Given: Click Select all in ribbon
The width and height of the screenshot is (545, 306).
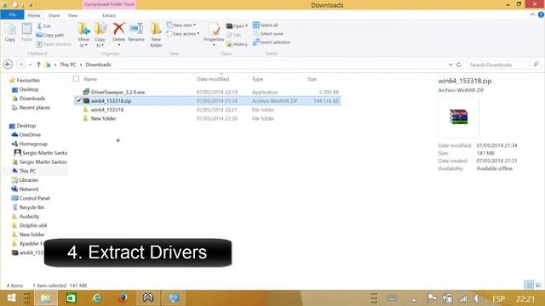Looking at the screenshot, I should 265,25.
